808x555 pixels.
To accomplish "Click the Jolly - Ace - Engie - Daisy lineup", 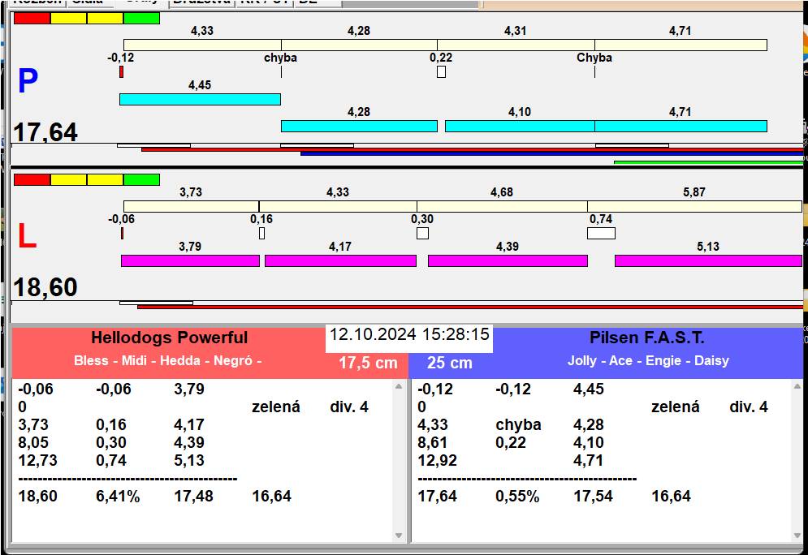I will 648,360.
